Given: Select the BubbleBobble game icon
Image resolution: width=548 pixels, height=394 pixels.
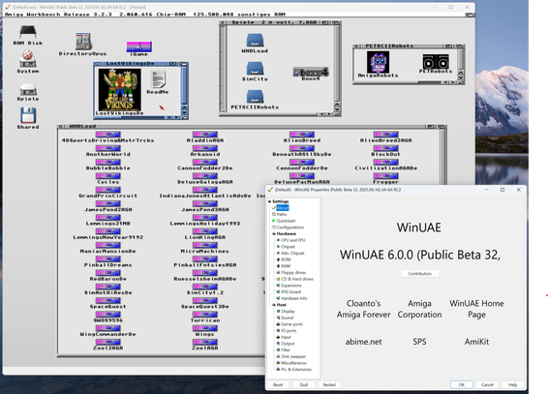Looking at the screenshot, I should 108,162.
